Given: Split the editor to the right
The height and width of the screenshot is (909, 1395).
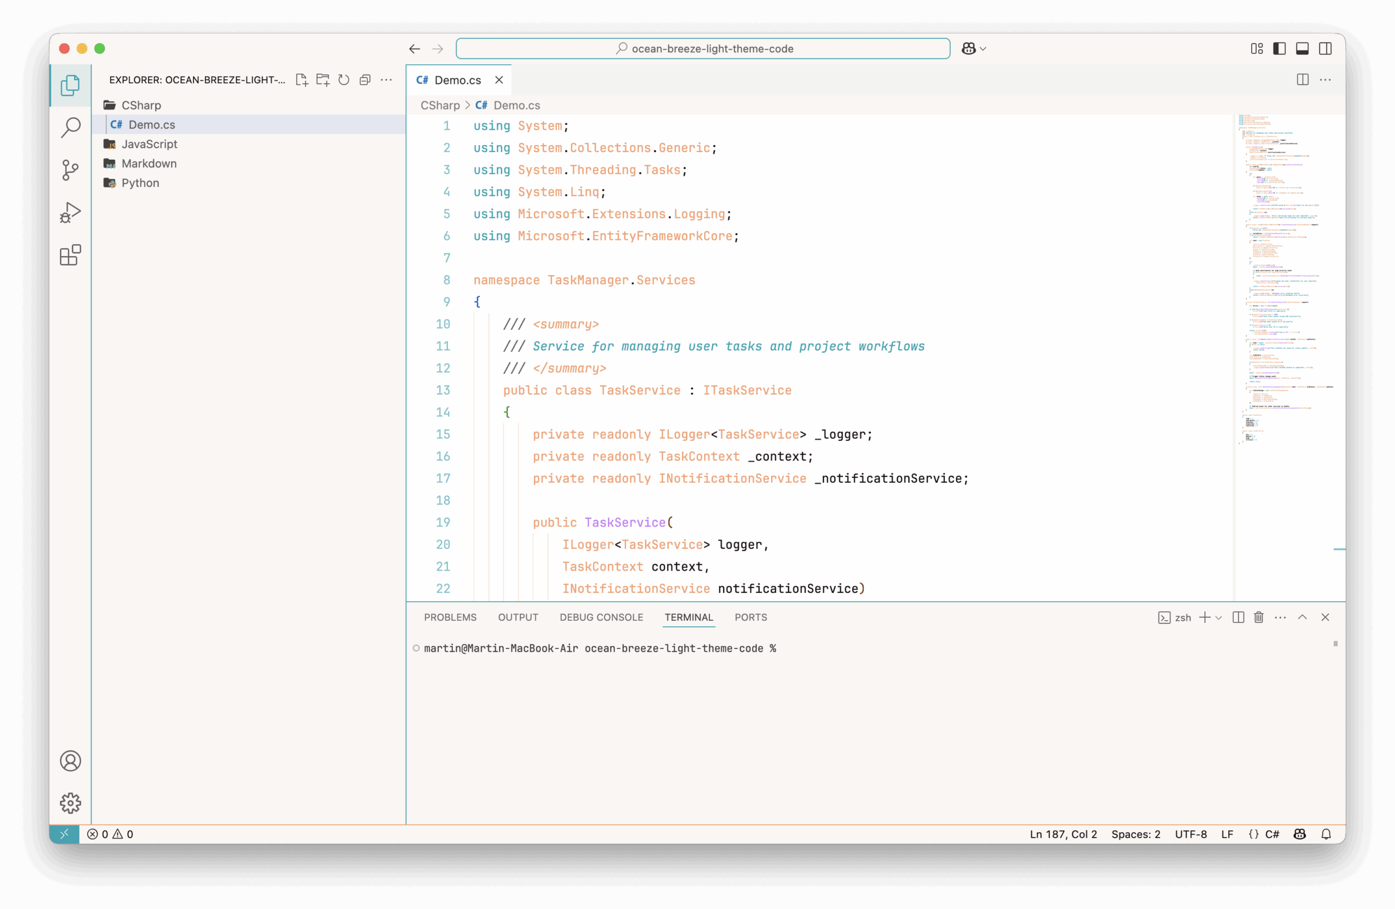Looking at the screenshot, I should tap(1302, 80).
